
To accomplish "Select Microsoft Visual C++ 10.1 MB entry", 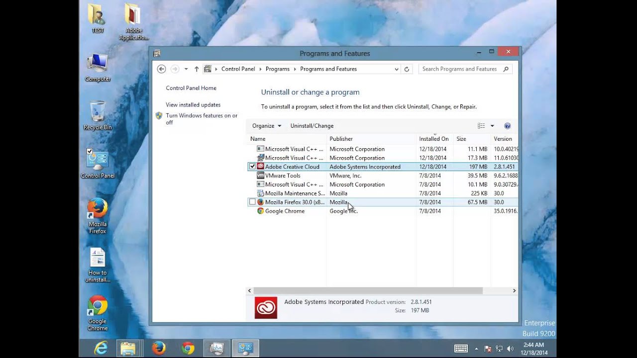I will pyautogui.click(x=382, y=184).
